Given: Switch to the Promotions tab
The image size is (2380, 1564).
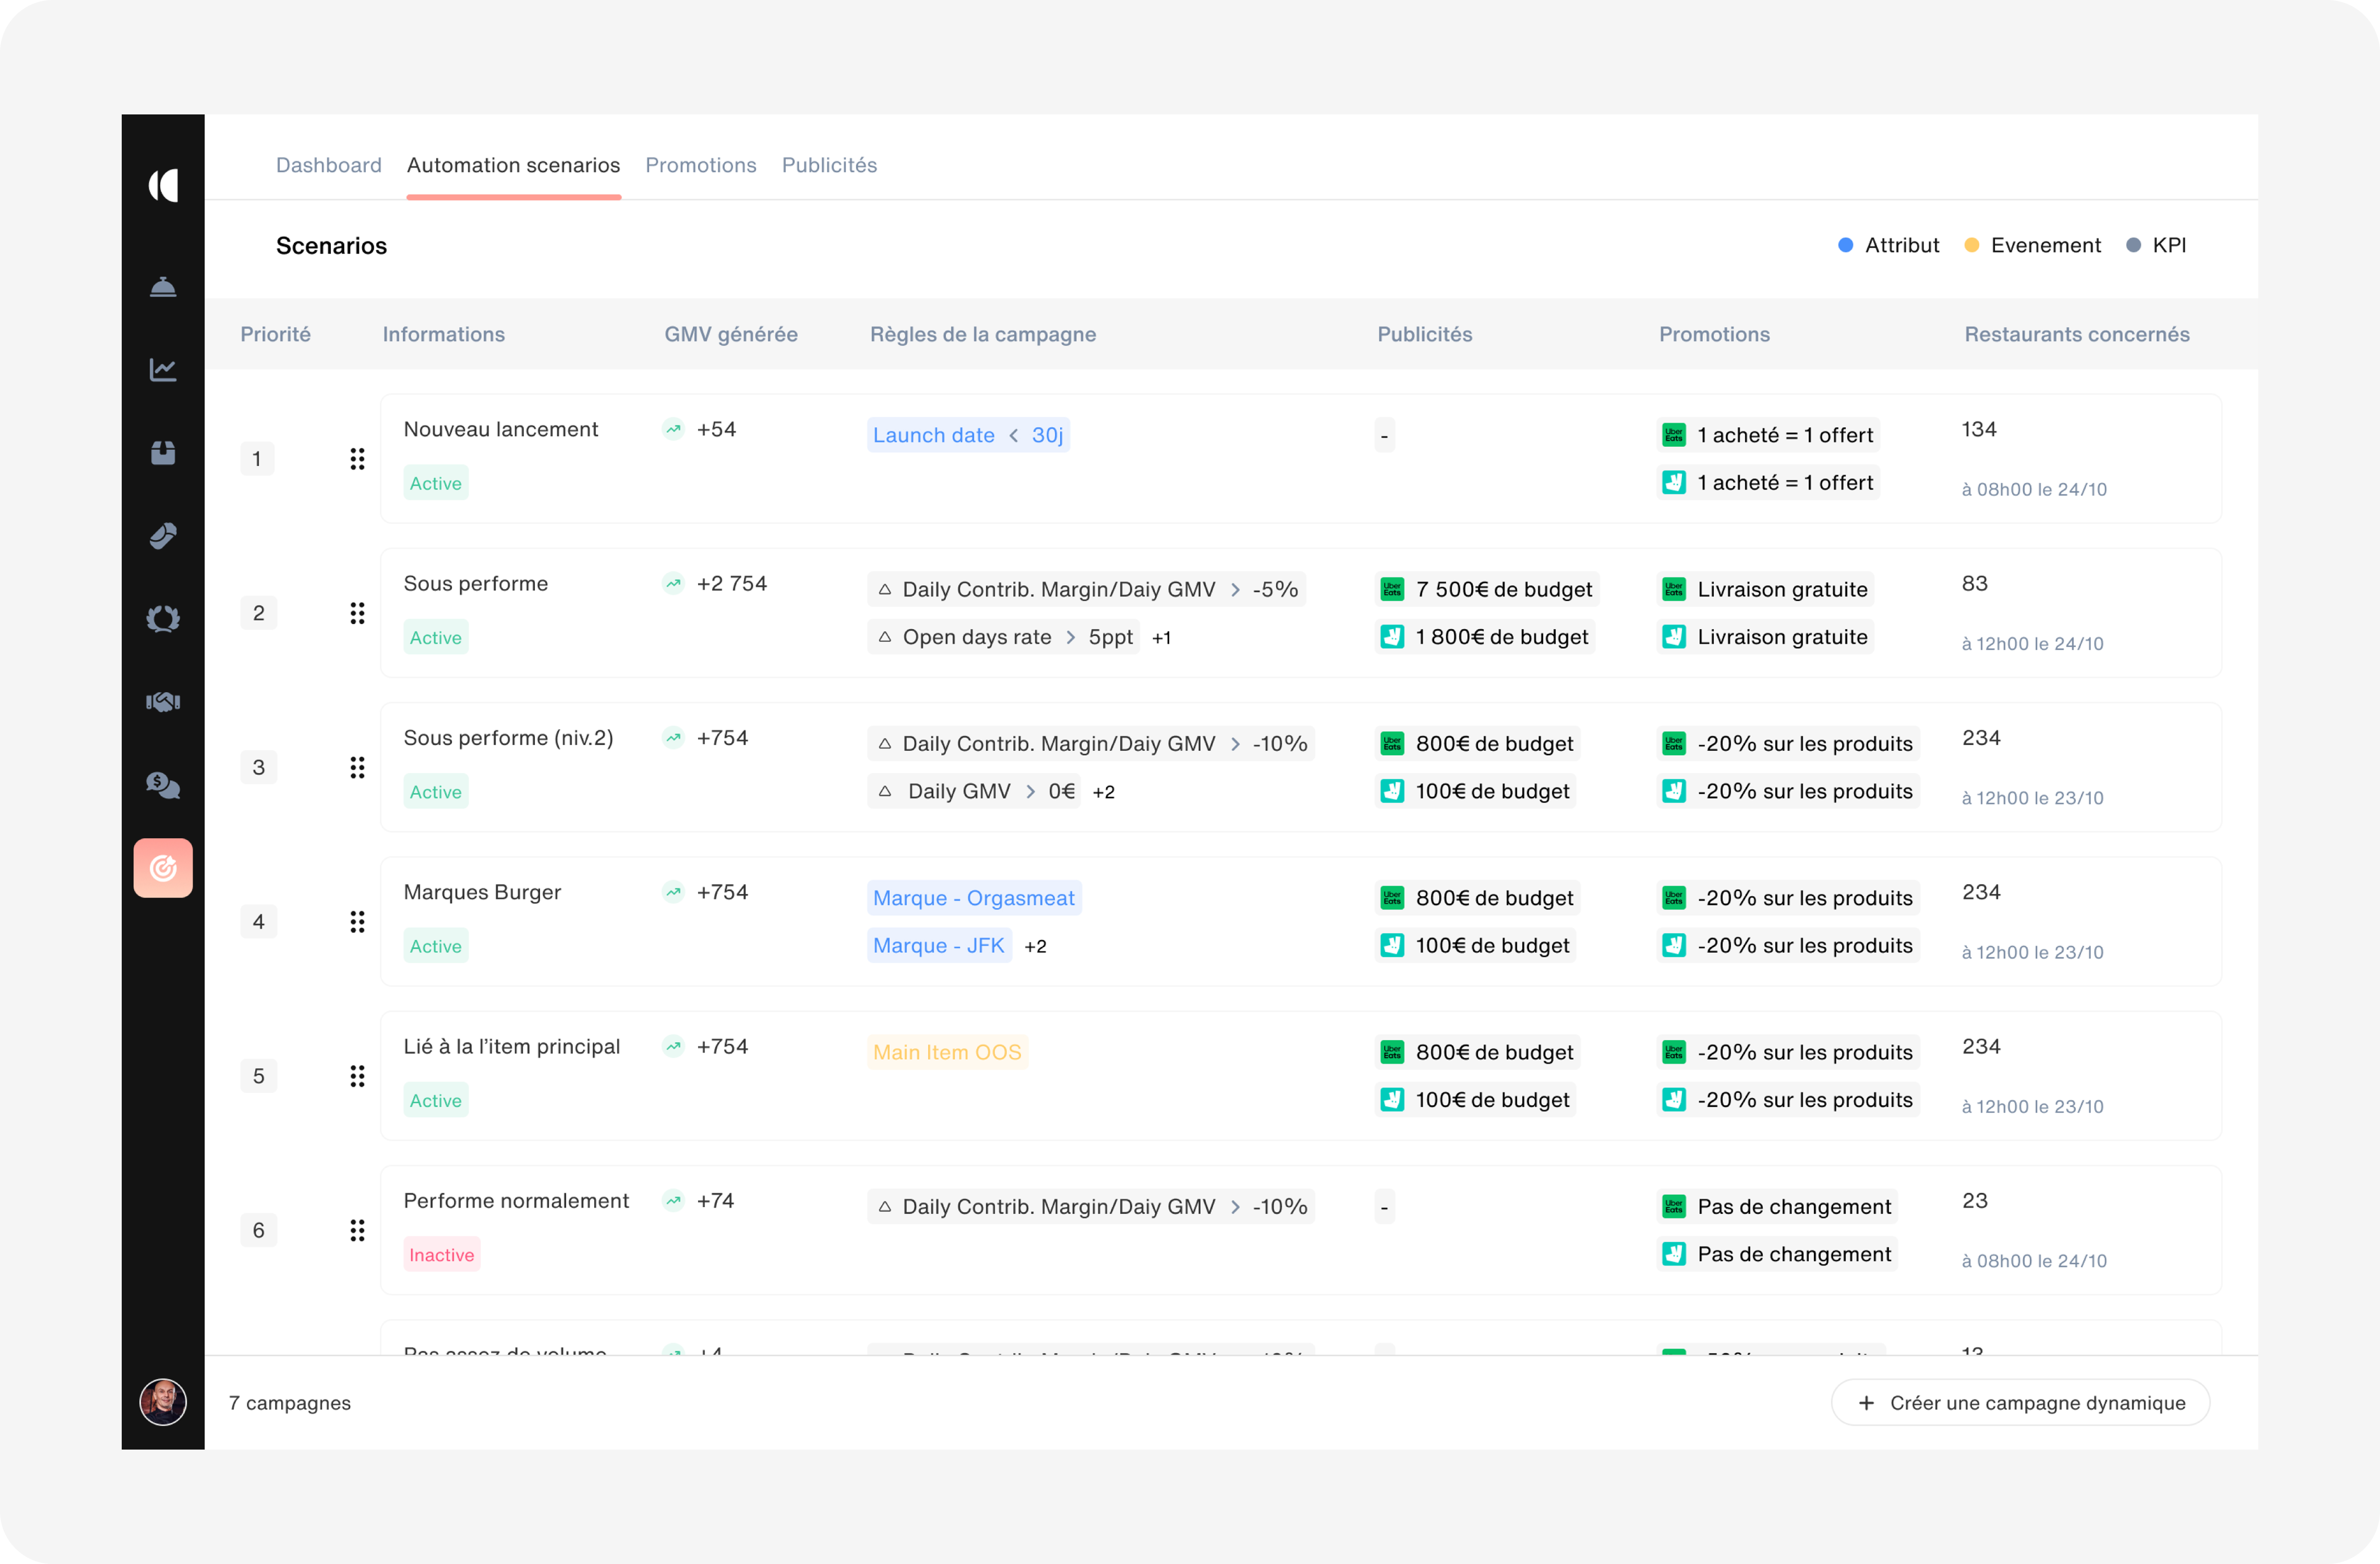Looking at the screenshot, I should click(700, 165).
